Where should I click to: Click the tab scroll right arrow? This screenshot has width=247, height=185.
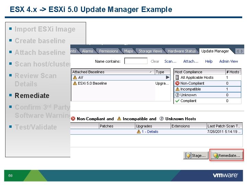(242, 51)
